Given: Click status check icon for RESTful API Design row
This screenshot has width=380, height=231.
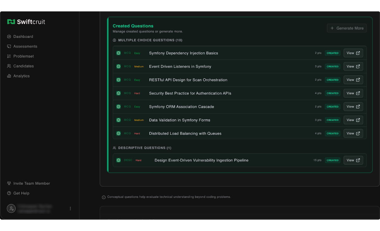Looking at the screenshot, I should (118, 80).
